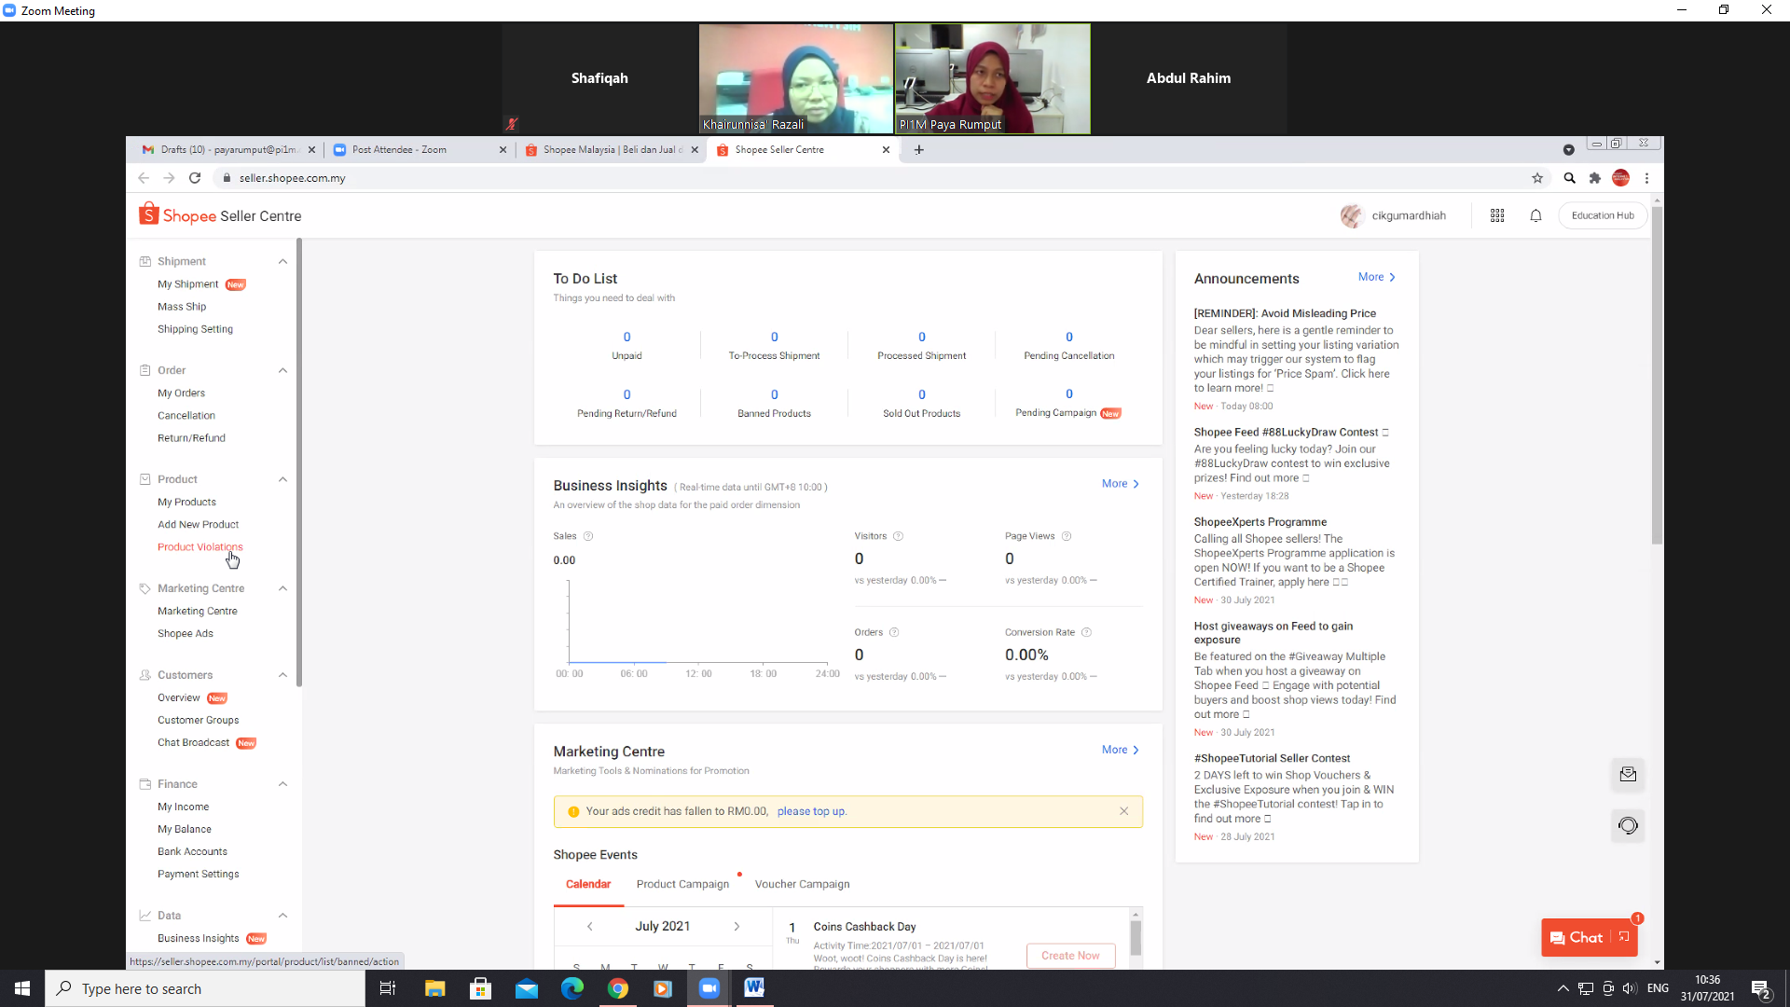Switch to Product Campaign tab

pos(682,884)
